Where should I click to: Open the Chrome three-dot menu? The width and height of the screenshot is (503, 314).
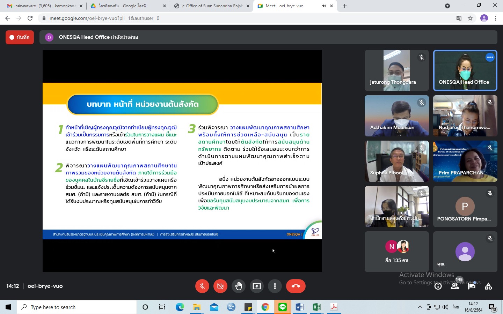tap(495, 18)
